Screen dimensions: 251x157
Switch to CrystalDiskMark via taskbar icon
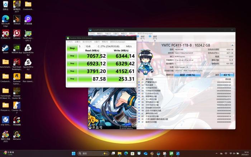(x=171, y=153)
